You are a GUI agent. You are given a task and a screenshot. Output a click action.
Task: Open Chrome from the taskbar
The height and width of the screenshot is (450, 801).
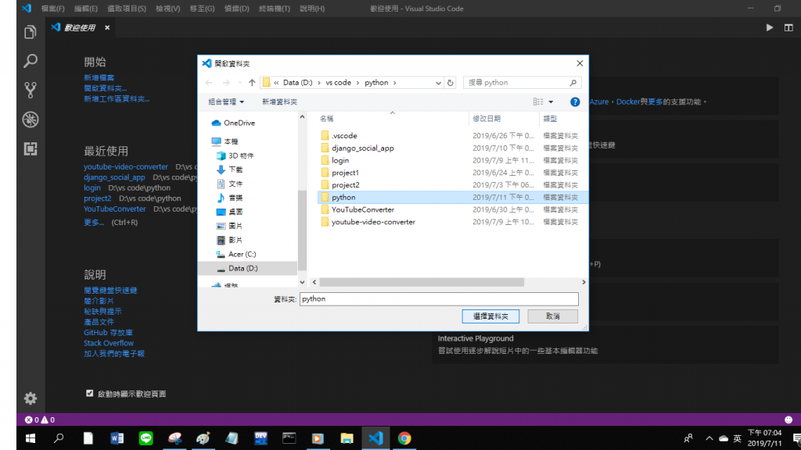click(x=404, y=438)
